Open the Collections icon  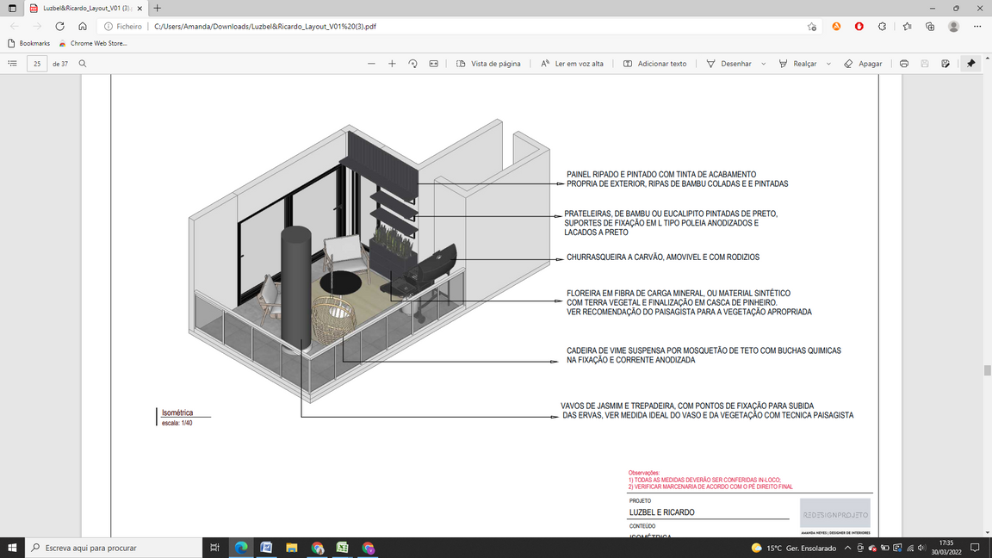point(930,27)
